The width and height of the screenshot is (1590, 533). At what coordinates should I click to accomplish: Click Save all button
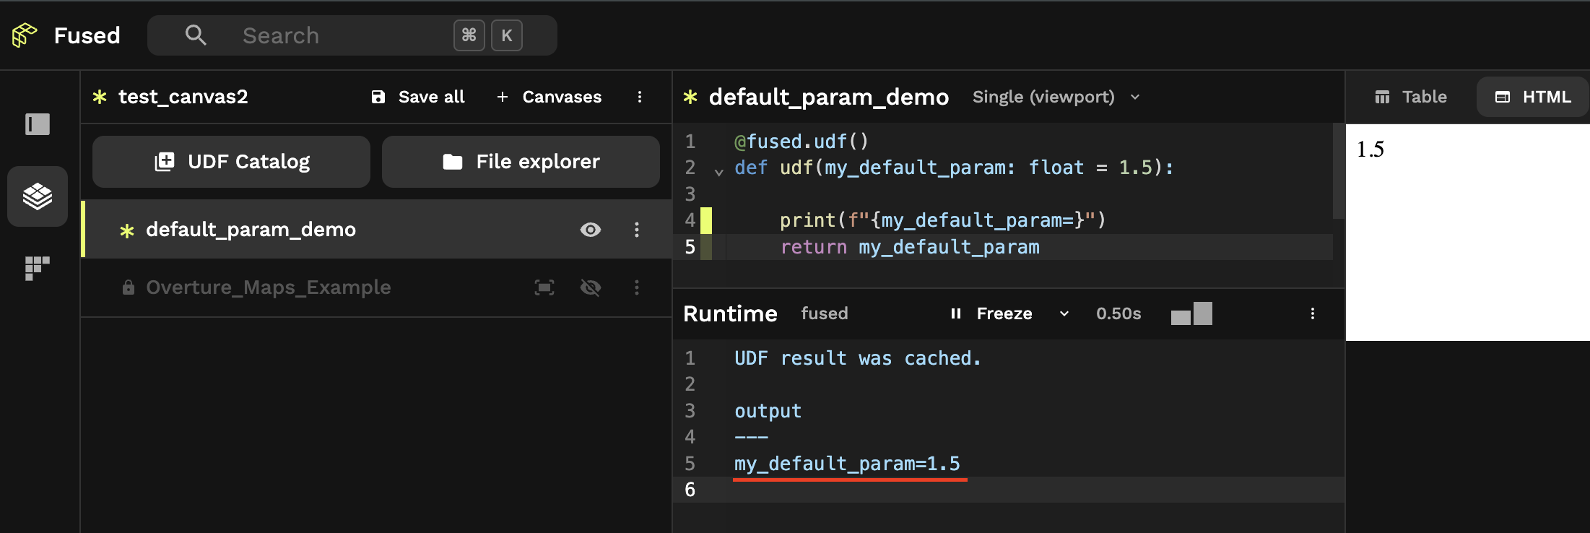coord(417,97)
